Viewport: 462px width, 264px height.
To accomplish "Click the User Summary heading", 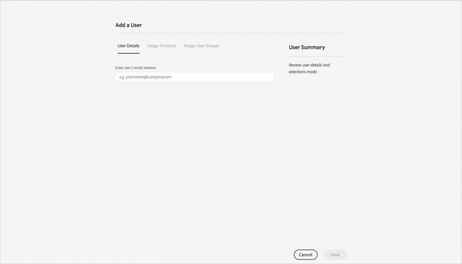I will 307,47.
